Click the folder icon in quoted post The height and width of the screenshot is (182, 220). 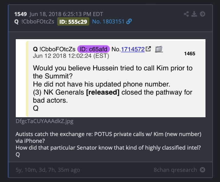[x=159, y=49]
